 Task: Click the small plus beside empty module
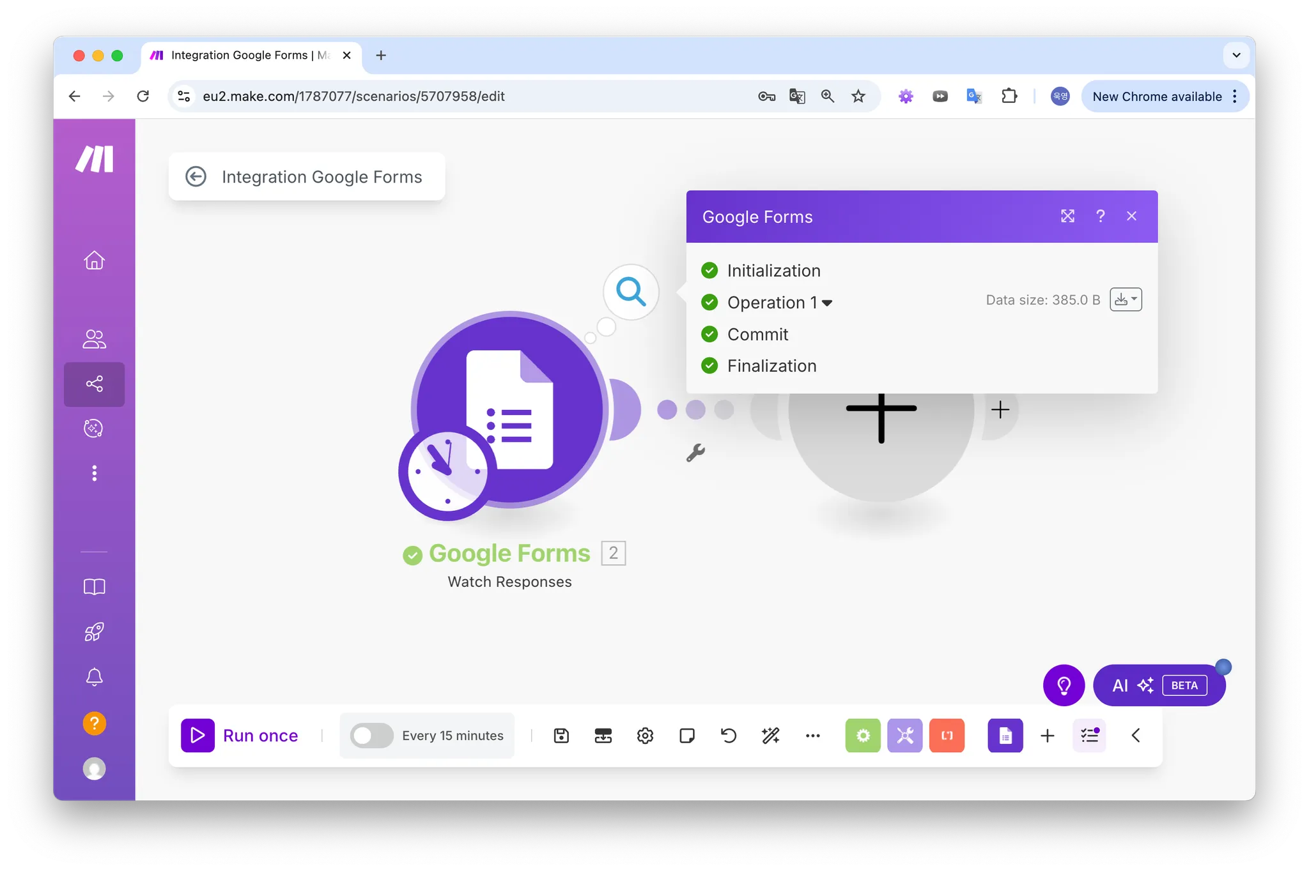point(1000,409)
